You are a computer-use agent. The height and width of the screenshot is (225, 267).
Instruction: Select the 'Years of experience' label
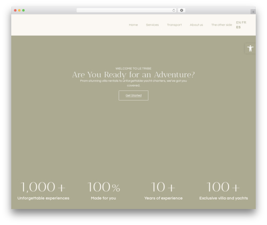163,198
